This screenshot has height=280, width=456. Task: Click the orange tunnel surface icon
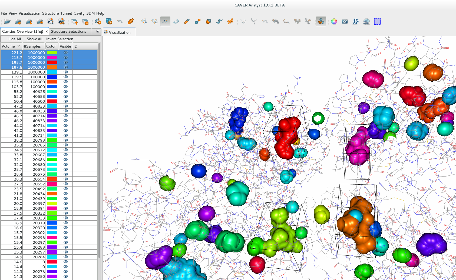click(x=131, y=22)
